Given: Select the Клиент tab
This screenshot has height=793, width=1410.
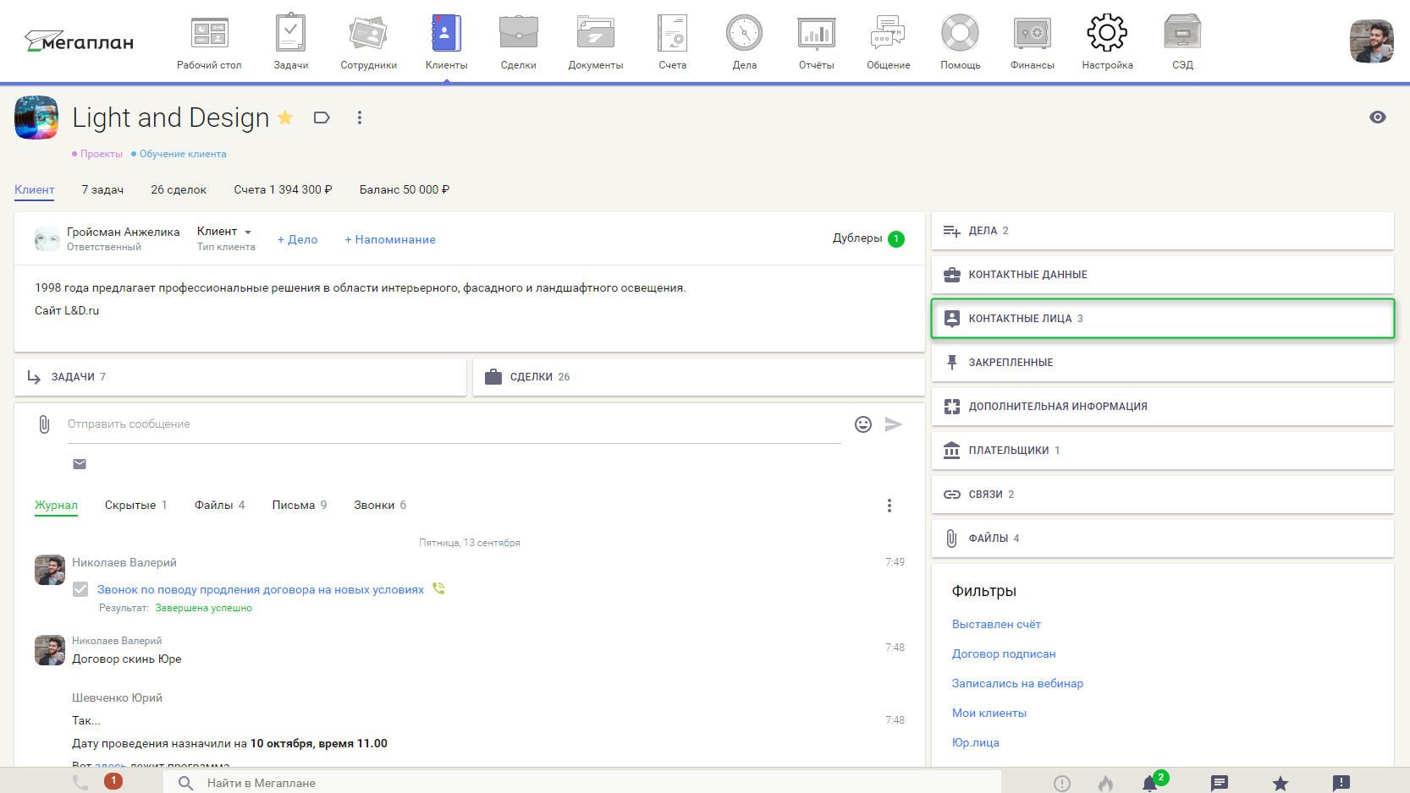Looking at the screenshot, I should click(x=35, y=189).
